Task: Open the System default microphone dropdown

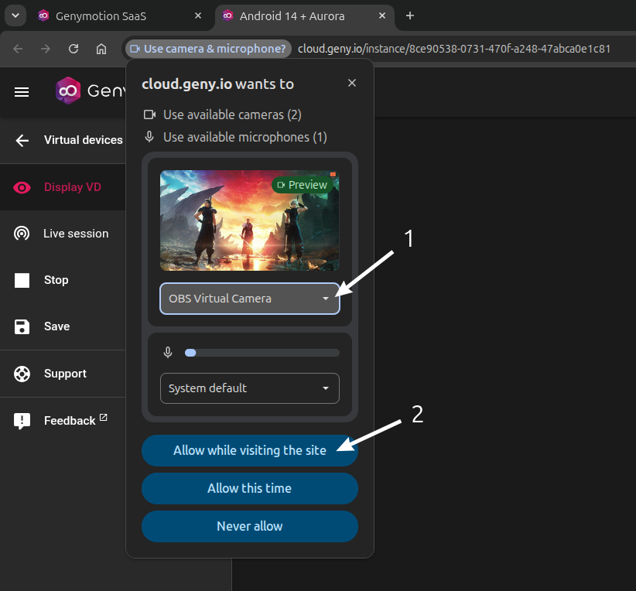Action: pos(250,388)
